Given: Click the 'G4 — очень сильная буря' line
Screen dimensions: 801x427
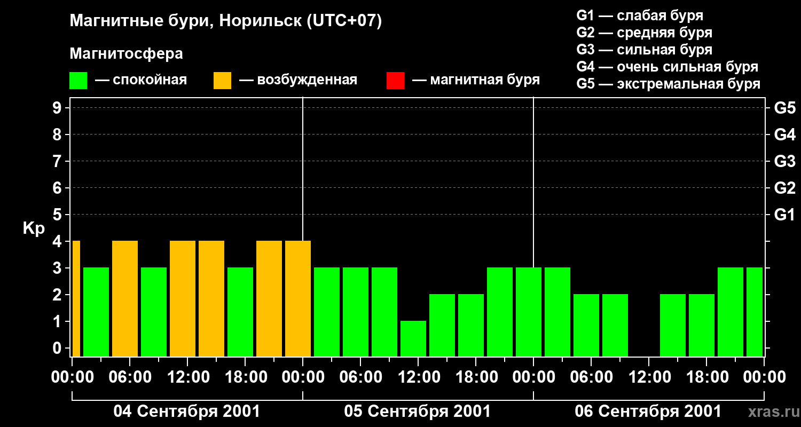Looking at the screenshot, I should point(667,67).
